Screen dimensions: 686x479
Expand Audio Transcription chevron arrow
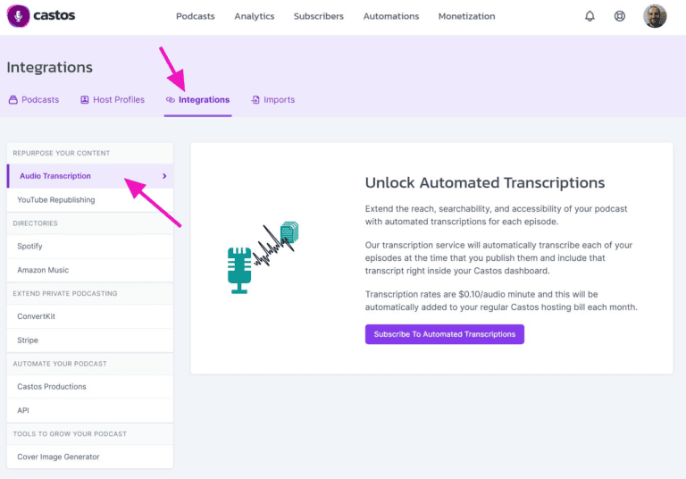tap(164, 176)
